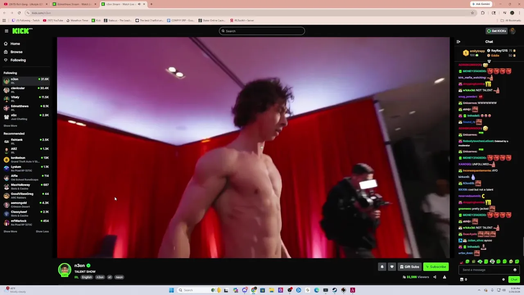The height and width of the screenshot is (295, 524).
Task: Open user profile avatar menu
Action: point(513,31)
